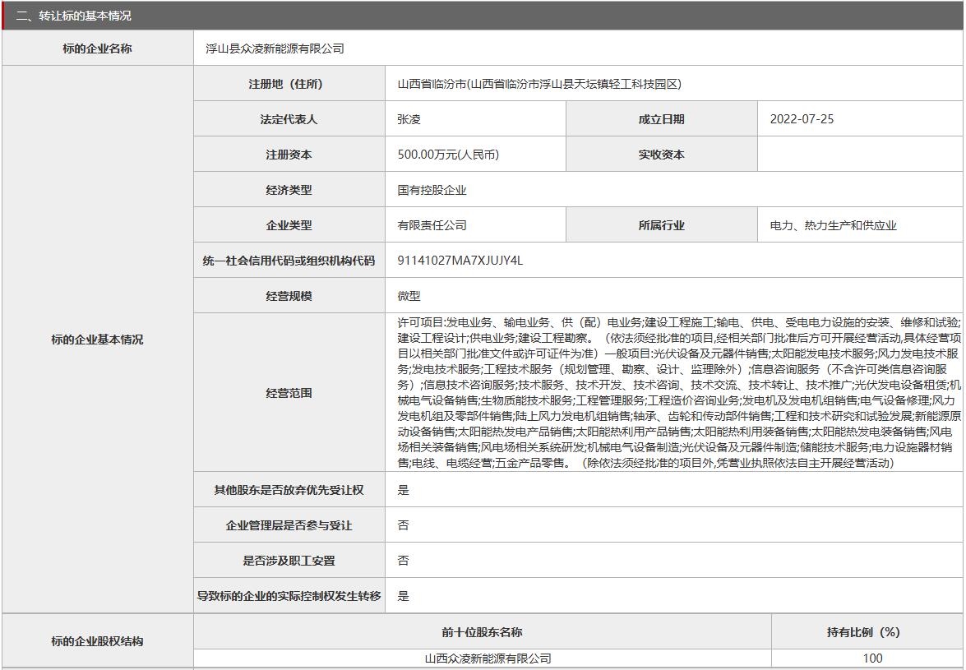Image resolution: width=966 pixels, height=670 pixels.
Task: Click the legal representative name 张凌
Action: coord(404,118)
